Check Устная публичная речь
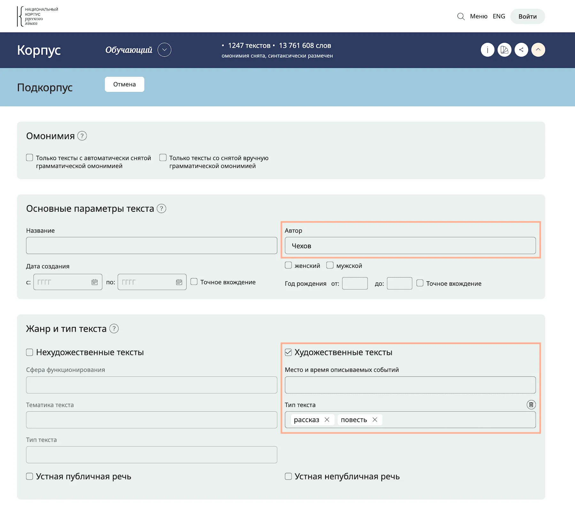This screenshot has height=508, width=575. tap(29, 476)
